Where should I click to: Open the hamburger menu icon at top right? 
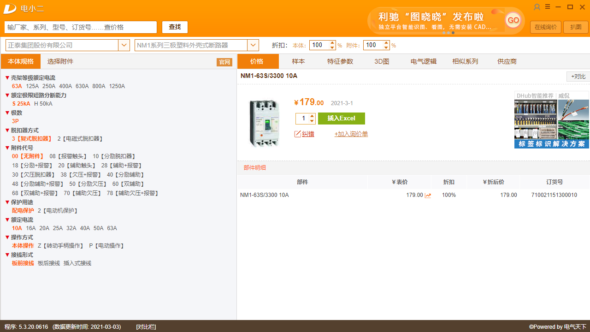(547, 6)
